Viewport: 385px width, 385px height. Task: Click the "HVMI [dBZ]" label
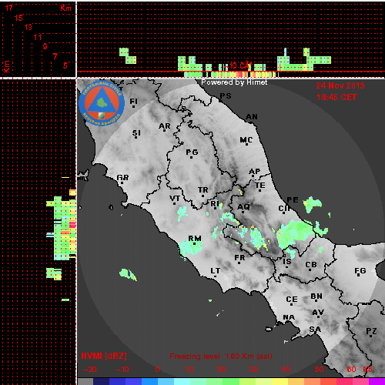point(104,356)
